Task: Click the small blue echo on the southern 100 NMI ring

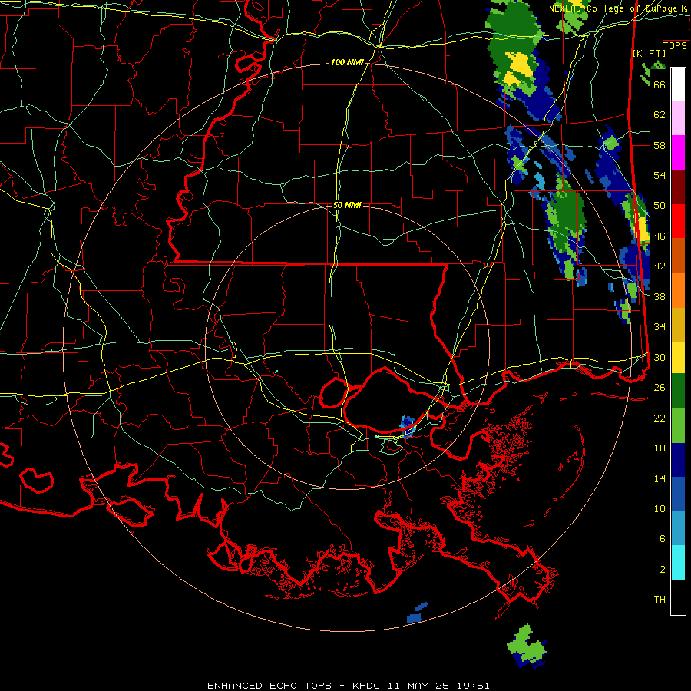Action: 416,614
